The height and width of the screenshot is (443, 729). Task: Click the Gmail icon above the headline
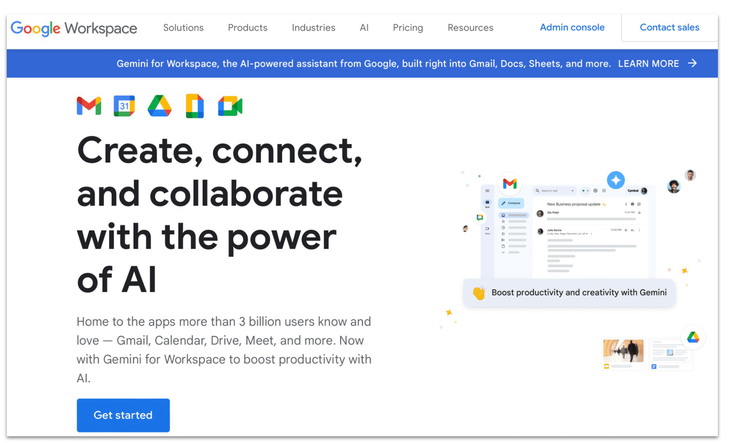(x=89, y=106)
